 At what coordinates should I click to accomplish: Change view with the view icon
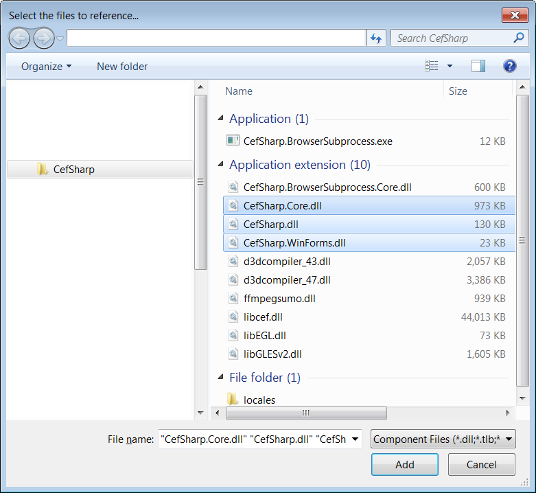coord(432,66)
